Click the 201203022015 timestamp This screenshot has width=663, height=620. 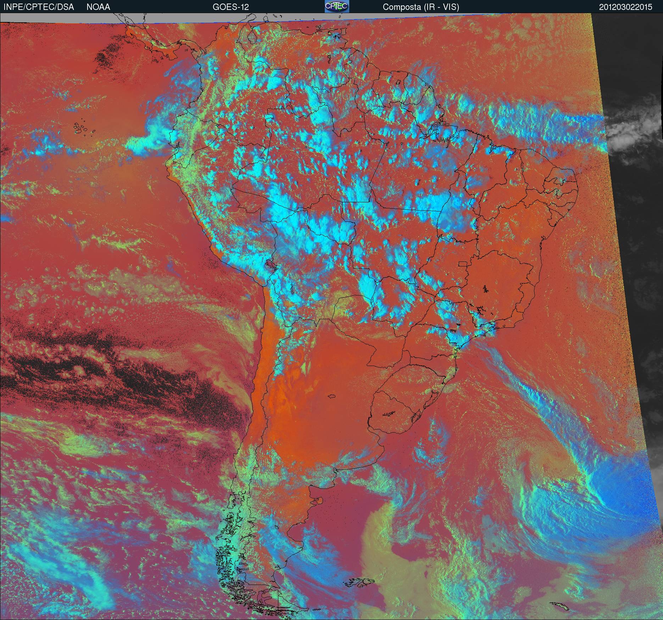(626, 7)
